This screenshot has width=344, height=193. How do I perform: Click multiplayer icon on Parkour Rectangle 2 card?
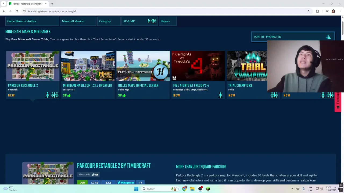point(55,95)
